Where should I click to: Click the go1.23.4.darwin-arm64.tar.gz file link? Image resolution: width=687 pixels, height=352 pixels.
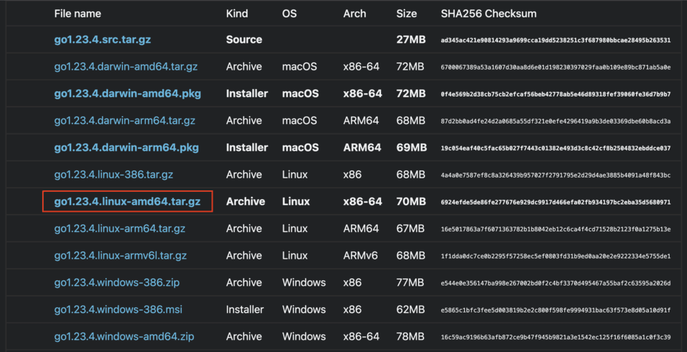[x=125, y=121]
